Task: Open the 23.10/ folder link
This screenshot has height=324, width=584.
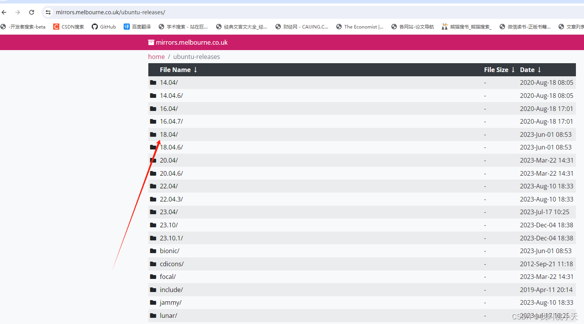Action: (x=169, y=225)
